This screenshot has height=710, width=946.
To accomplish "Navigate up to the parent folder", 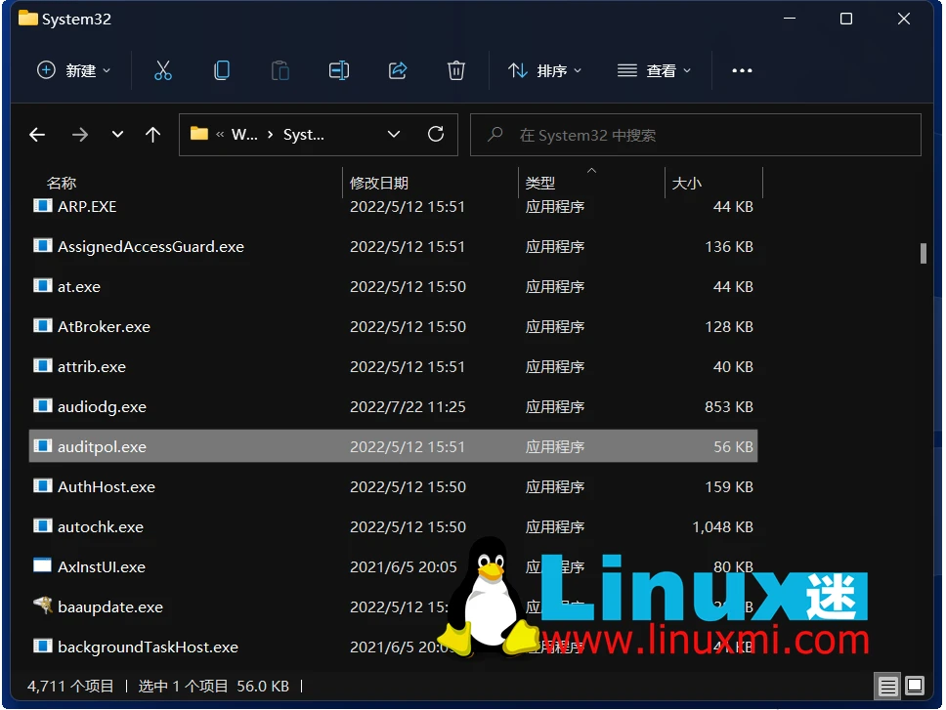I will [x=152, y=135].
